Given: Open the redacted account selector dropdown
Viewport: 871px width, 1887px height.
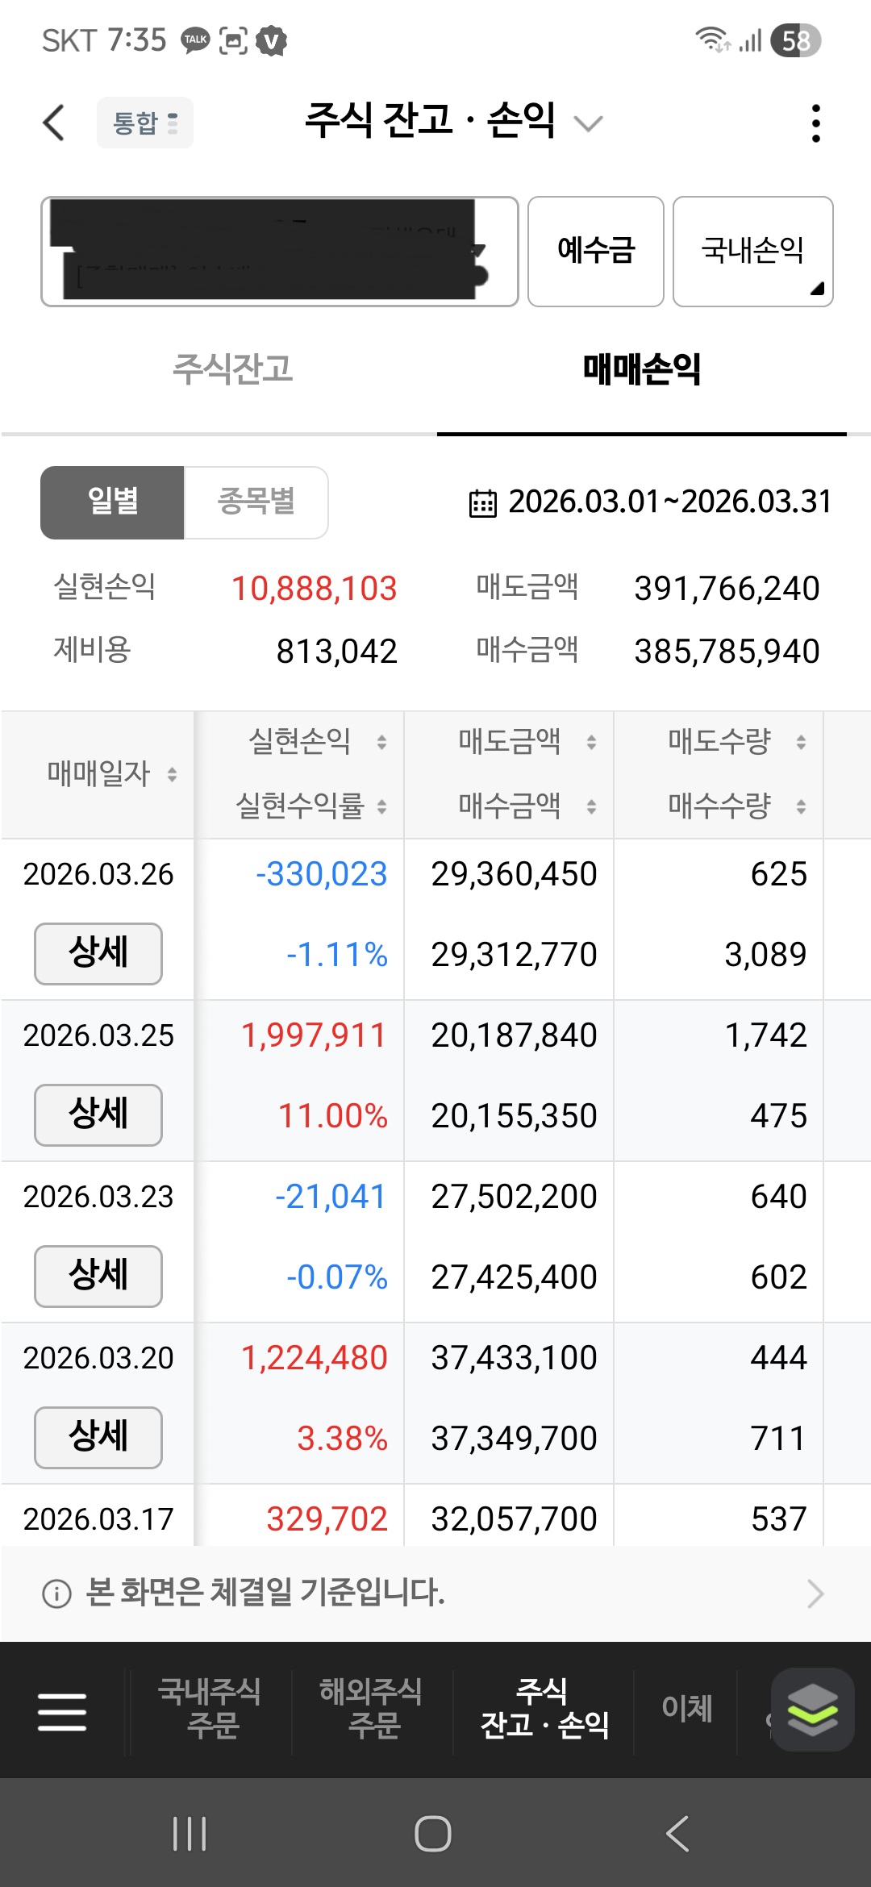Looking at the screenshot, I should pyautogui.click(x=279, y=252).
